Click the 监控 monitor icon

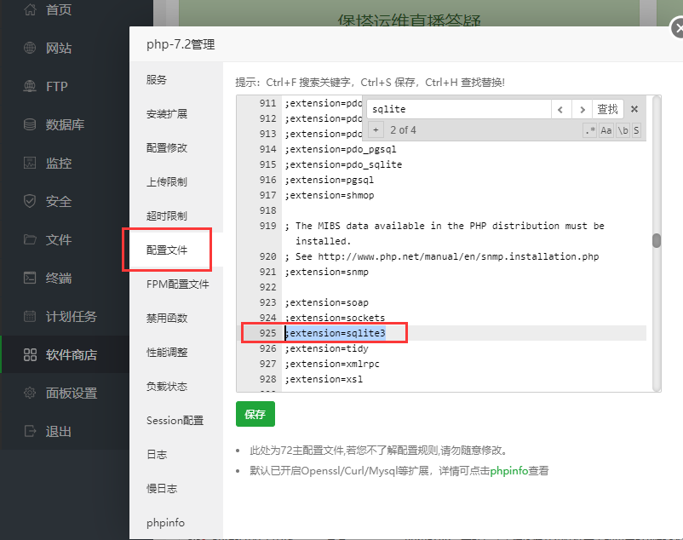click(x=31, y=164)
